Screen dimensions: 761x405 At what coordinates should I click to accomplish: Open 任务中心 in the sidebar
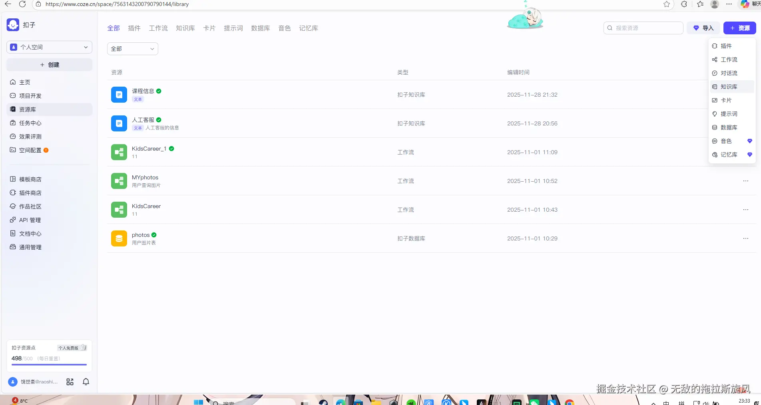coord(49,123)
